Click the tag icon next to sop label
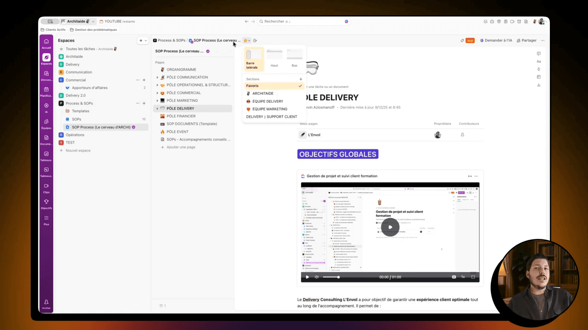588x330 pixels. 462,40
